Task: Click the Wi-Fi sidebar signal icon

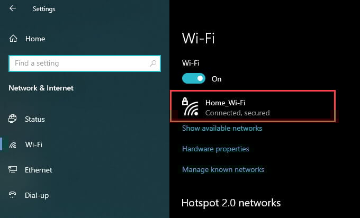Action: click(x=13, y=144)
